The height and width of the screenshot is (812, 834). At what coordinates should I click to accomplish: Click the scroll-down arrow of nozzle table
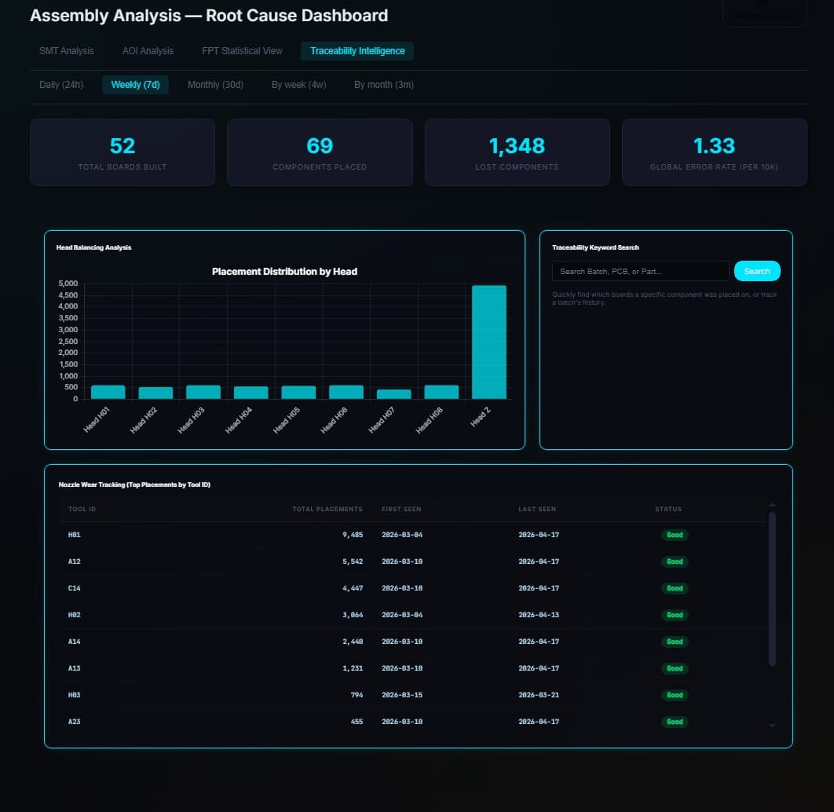coord(772,726)
